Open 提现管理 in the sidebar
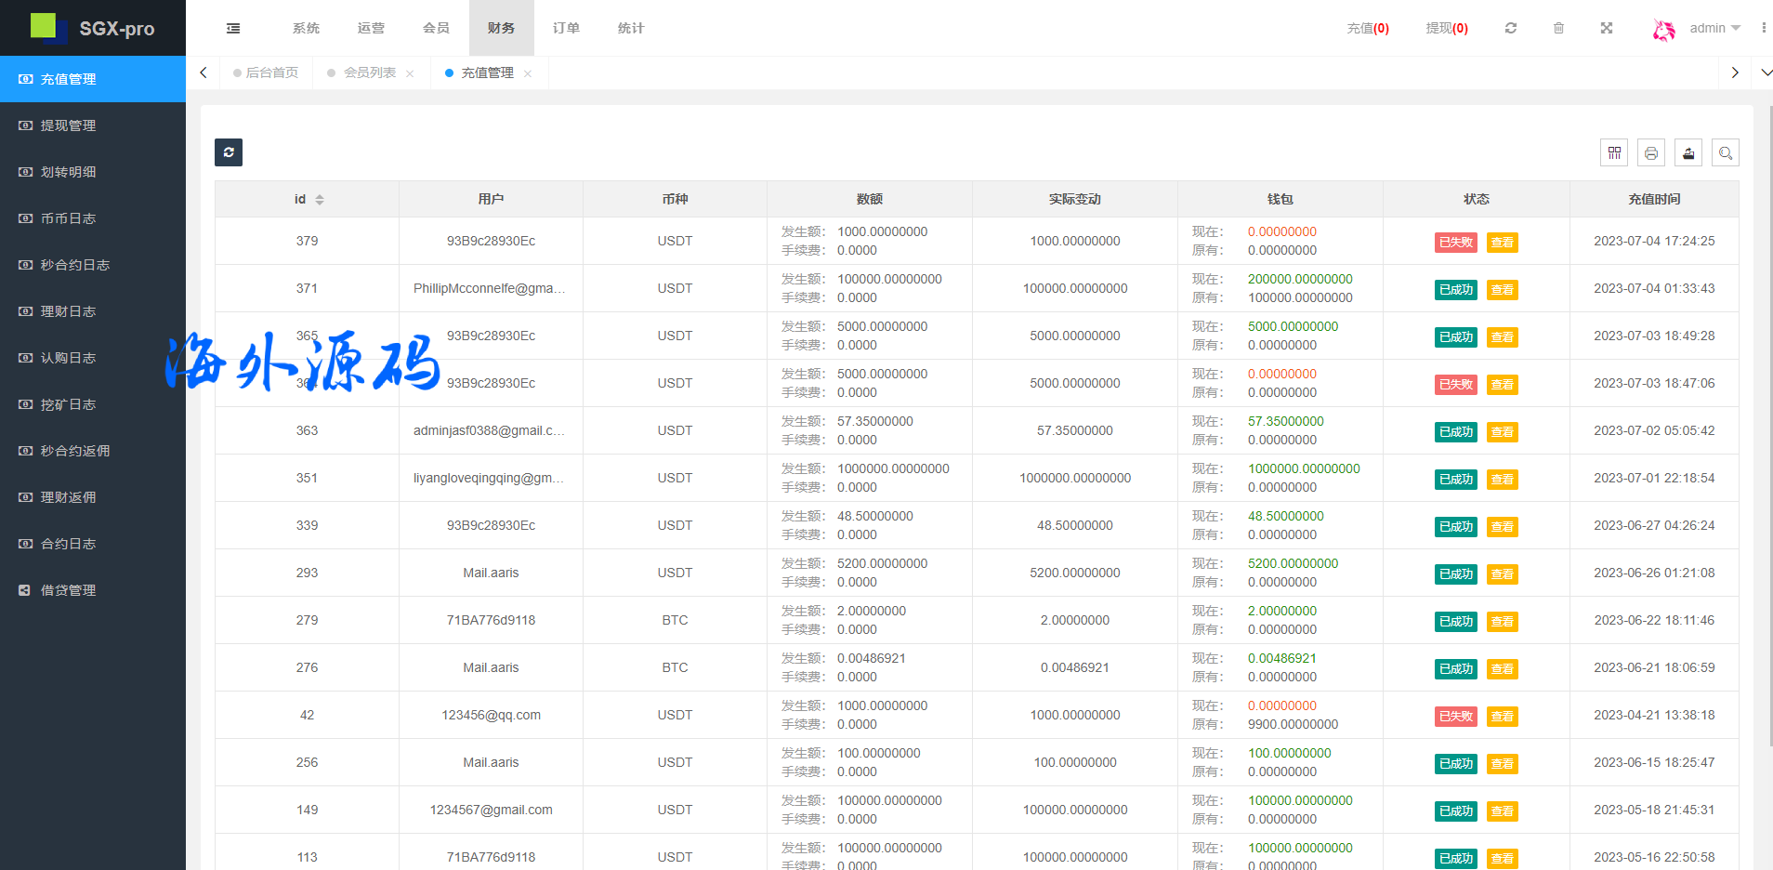Viewport: 1773px width, 870px height. [x=68, y=125]
